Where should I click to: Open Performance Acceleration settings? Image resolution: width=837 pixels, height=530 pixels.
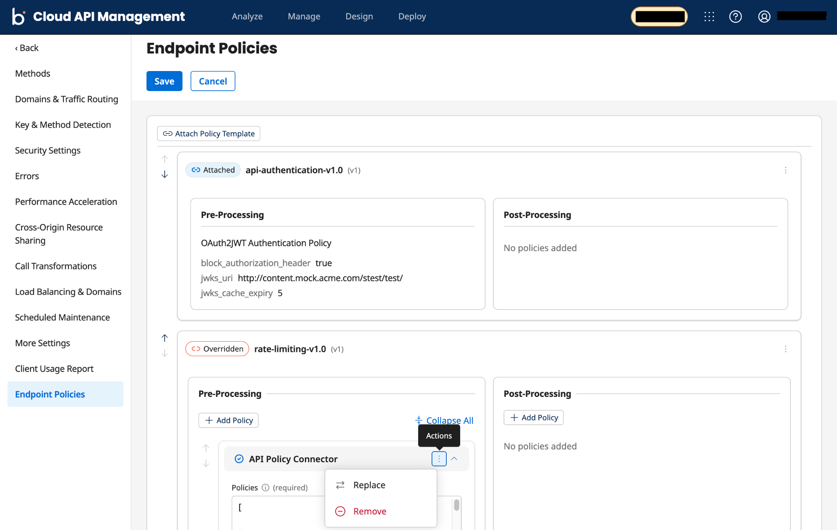point(66,202)
